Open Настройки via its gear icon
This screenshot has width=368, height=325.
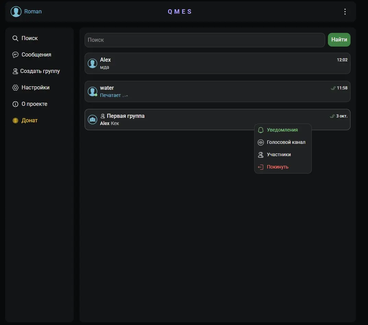[x=15, y=87]
